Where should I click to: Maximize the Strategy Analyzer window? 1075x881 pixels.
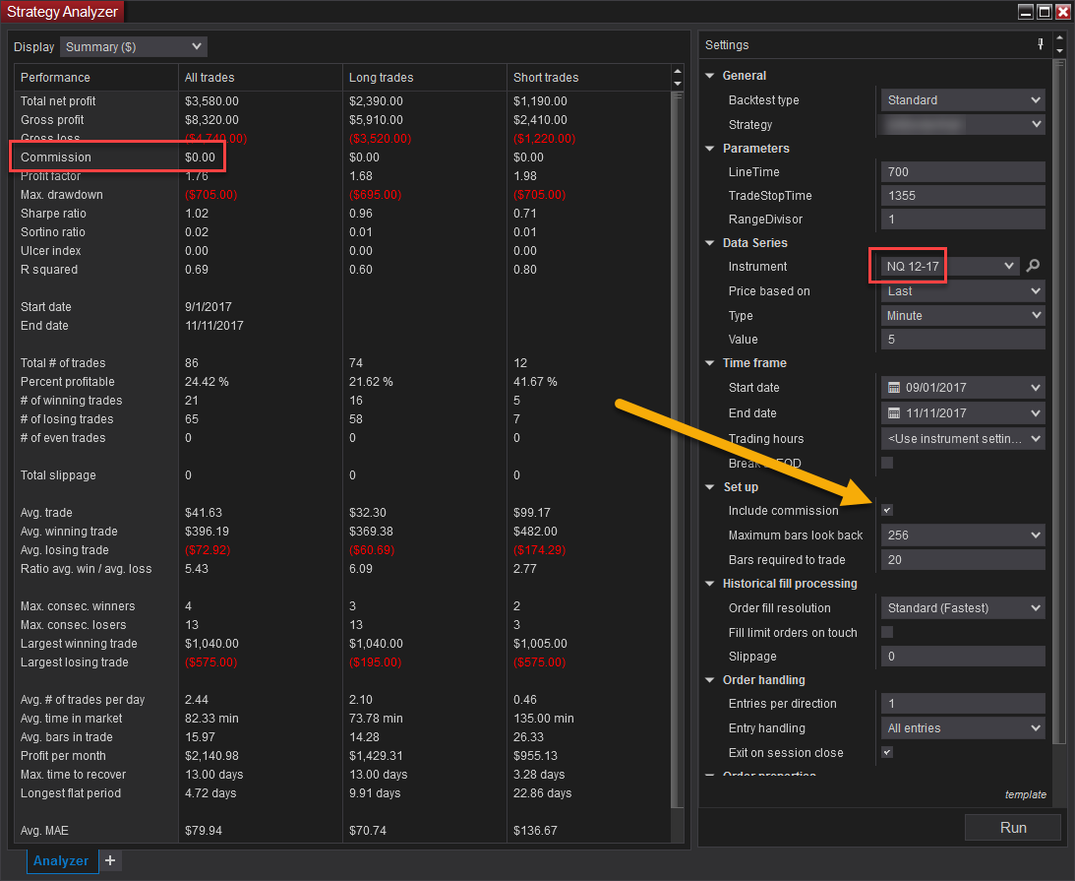click(1045, 12)
